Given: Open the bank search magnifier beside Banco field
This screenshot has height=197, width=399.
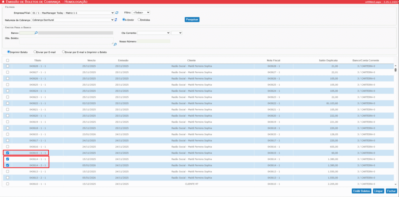Looking at the screenshot, I should (x=36, y=33).
